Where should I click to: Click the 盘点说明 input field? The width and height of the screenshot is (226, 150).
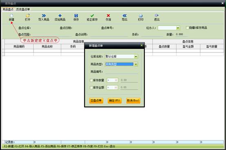pyautogui.click(x=109, y=35)
